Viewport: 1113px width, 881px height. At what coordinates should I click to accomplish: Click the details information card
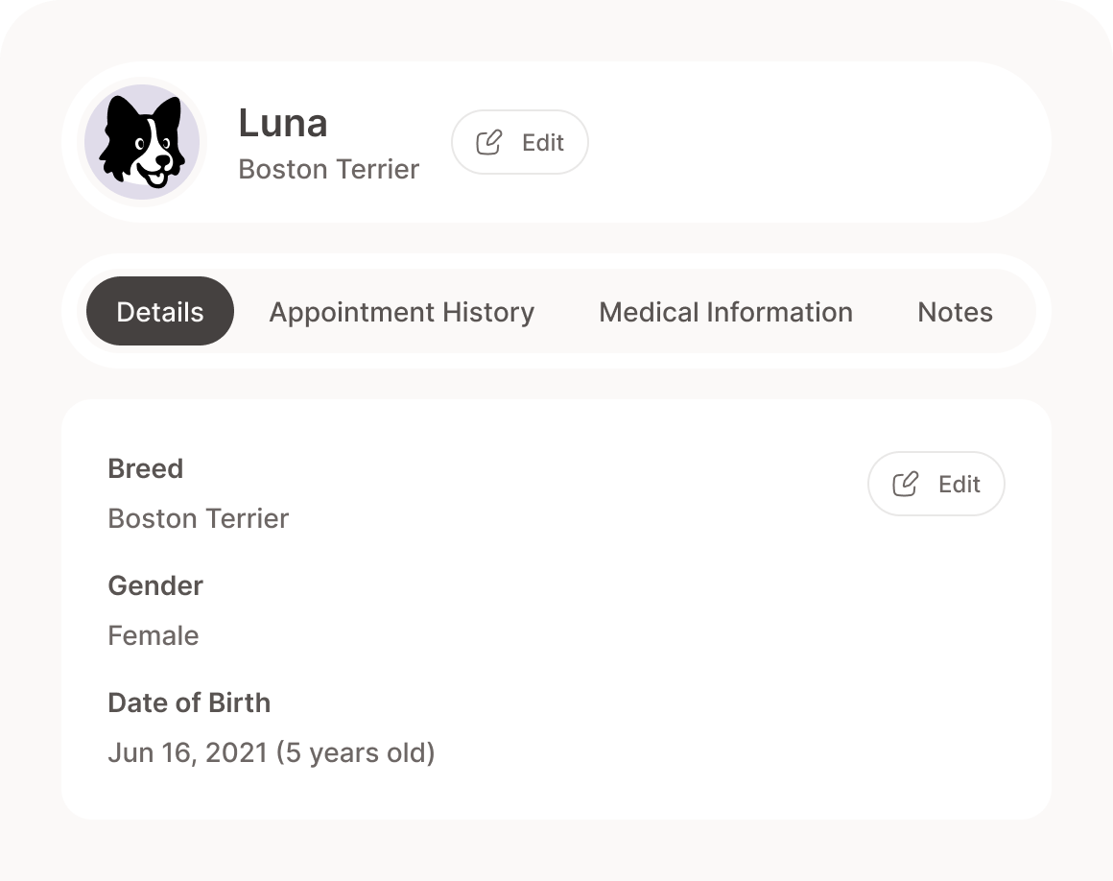(x=576, y=797)
